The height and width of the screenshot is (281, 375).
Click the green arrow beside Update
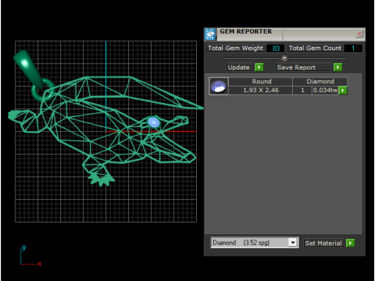tap(259, 67)
